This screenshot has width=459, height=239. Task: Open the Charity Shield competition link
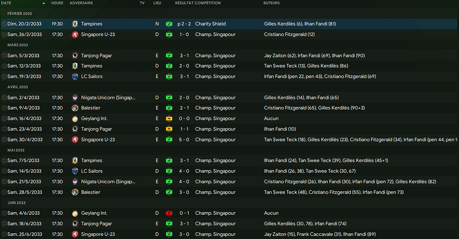point(210,24)
